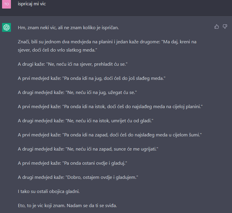Viewport: 232px width, 213px height.
Task: Click the word 'Znači' starting the joke
Action: pos(24,42)
